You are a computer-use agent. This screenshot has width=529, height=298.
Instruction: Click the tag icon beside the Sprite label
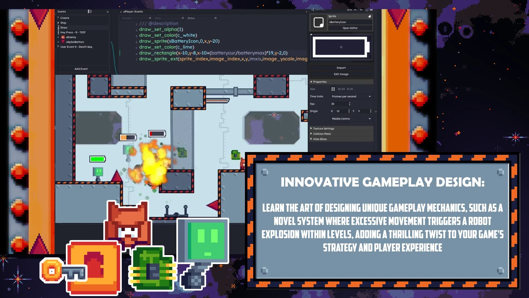click(x=369, y=16)
